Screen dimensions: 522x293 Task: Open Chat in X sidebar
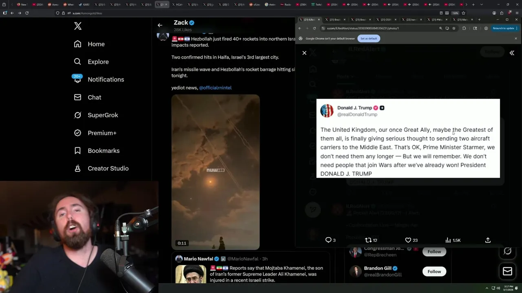(88, 97)
